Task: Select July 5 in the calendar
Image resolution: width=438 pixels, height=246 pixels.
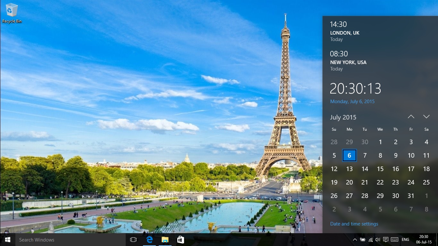Action: [x=334, y=156]
